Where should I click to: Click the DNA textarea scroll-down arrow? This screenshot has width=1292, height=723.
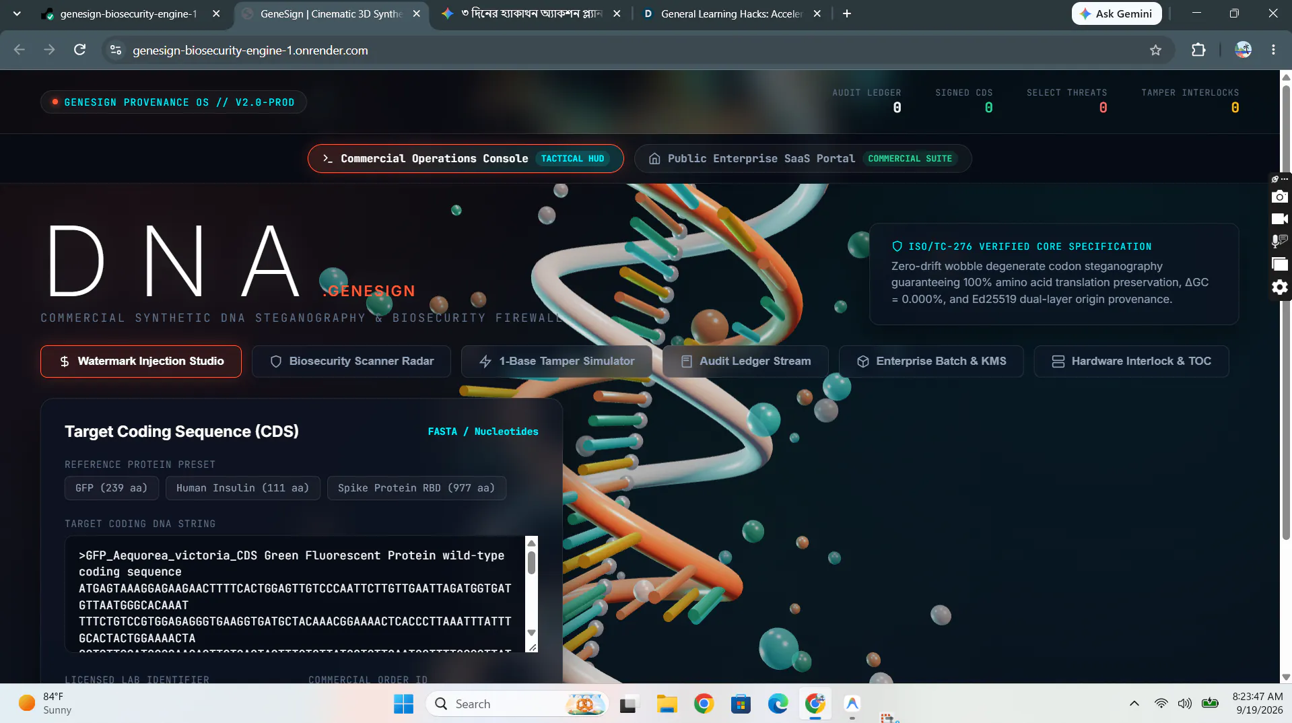point(531,633)
